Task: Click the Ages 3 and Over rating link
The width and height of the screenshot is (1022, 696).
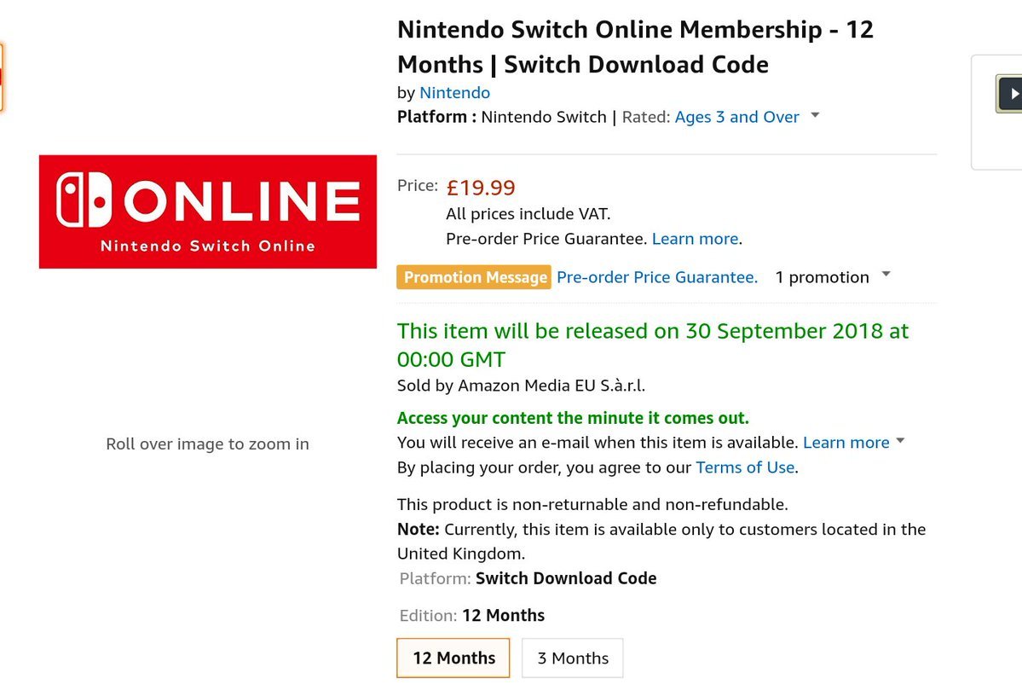Action: 736,117
